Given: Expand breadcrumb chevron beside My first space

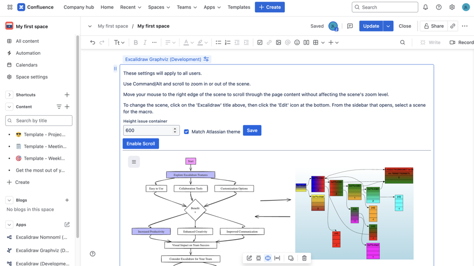Looking at the screenshot, I should [90, 26].
